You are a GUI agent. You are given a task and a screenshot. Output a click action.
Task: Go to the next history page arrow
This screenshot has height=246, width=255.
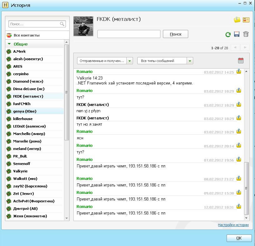point(245,47)
